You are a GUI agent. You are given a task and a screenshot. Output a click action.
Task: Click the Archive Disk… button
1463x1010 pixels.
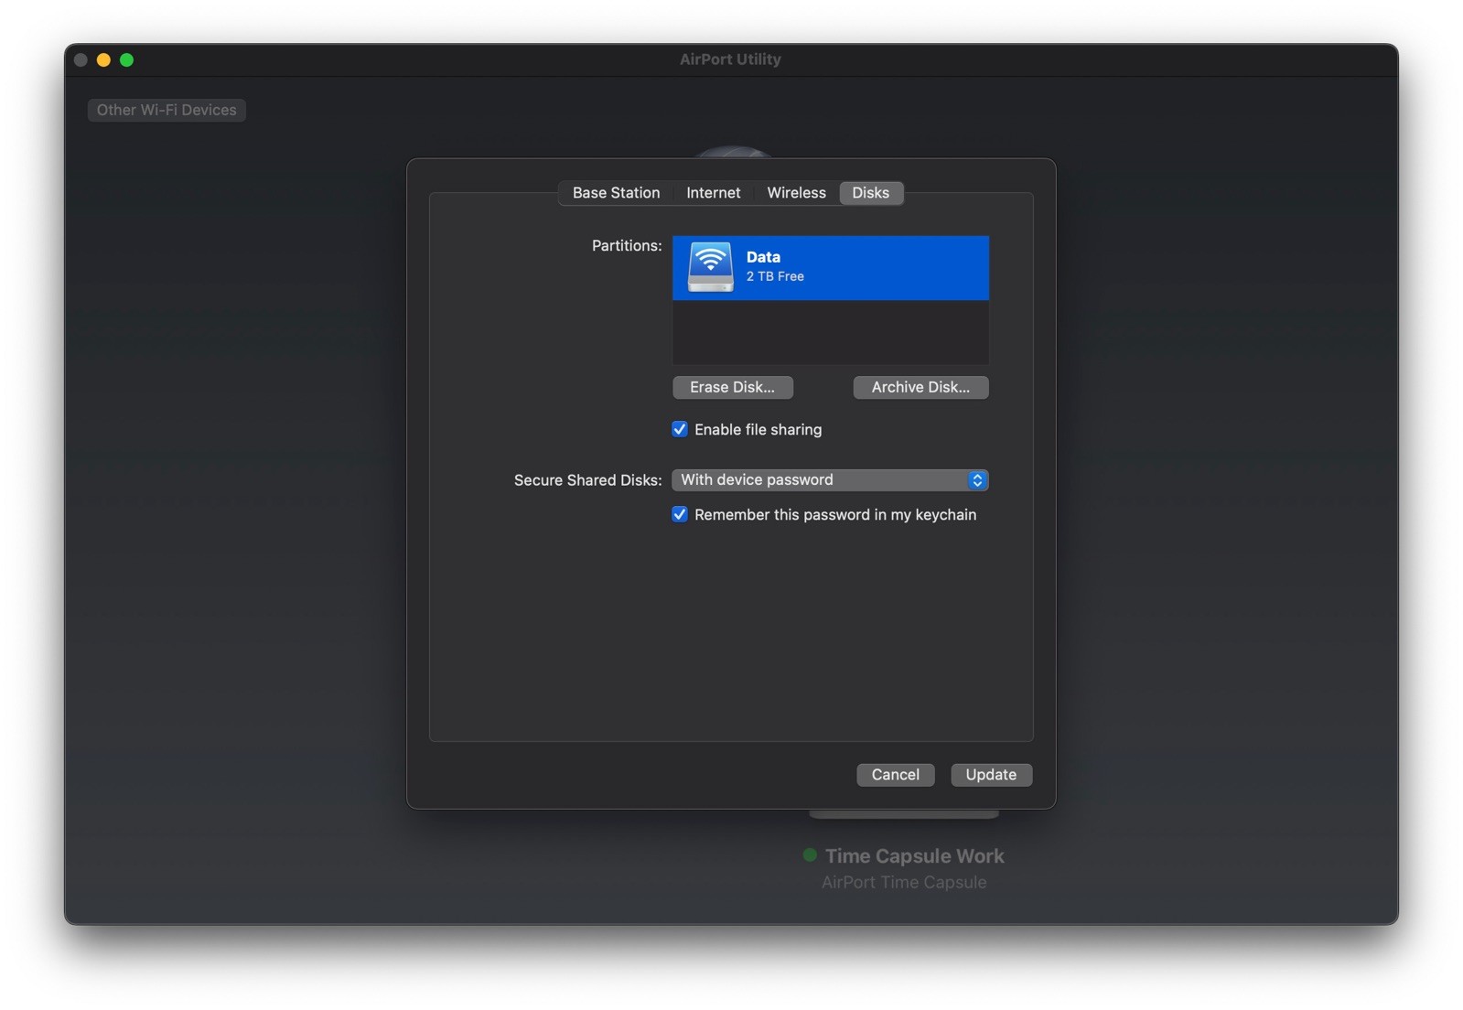coord(920,387)
